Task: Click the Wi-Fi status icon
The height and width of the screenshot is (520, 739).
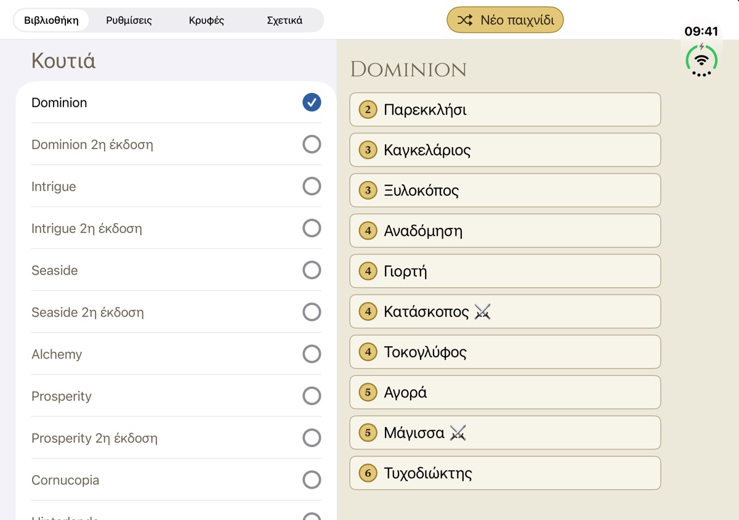Action: coord(701,60)
